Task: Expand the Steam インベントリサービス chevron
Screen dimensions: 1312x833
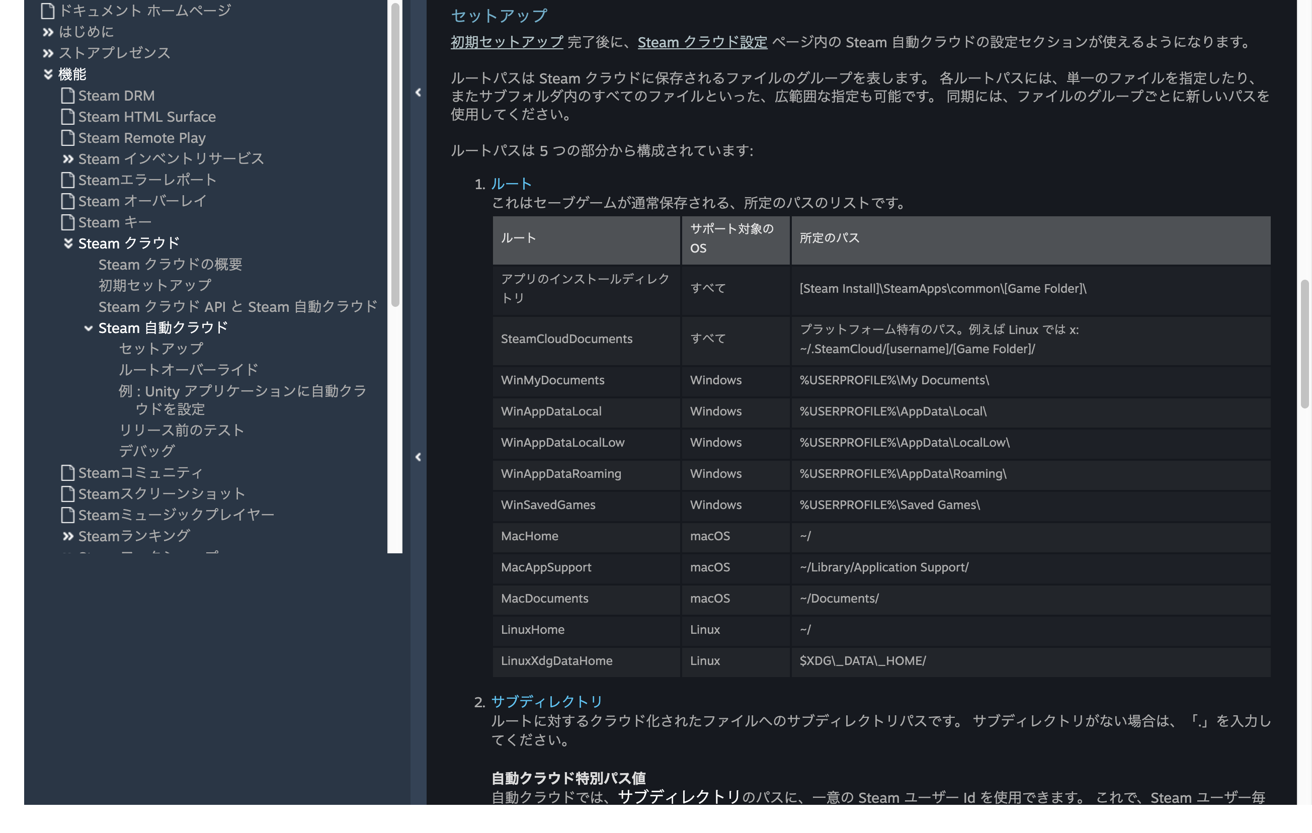Action: [68, 159]
